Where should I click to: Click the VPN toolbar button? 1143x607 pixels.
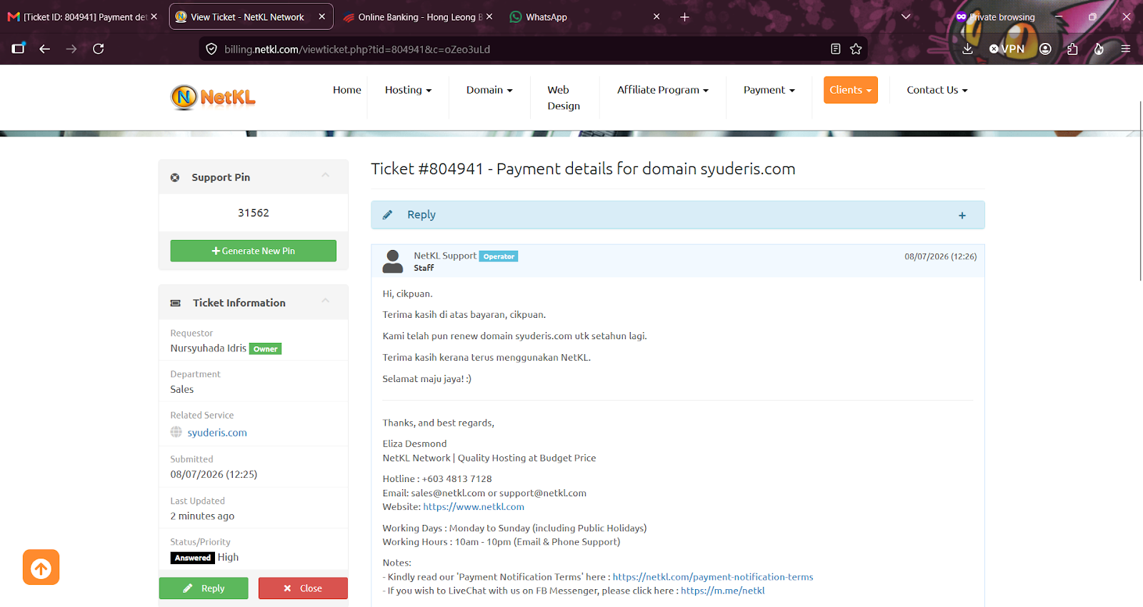pyautogui.click(x=1007, y=49)
